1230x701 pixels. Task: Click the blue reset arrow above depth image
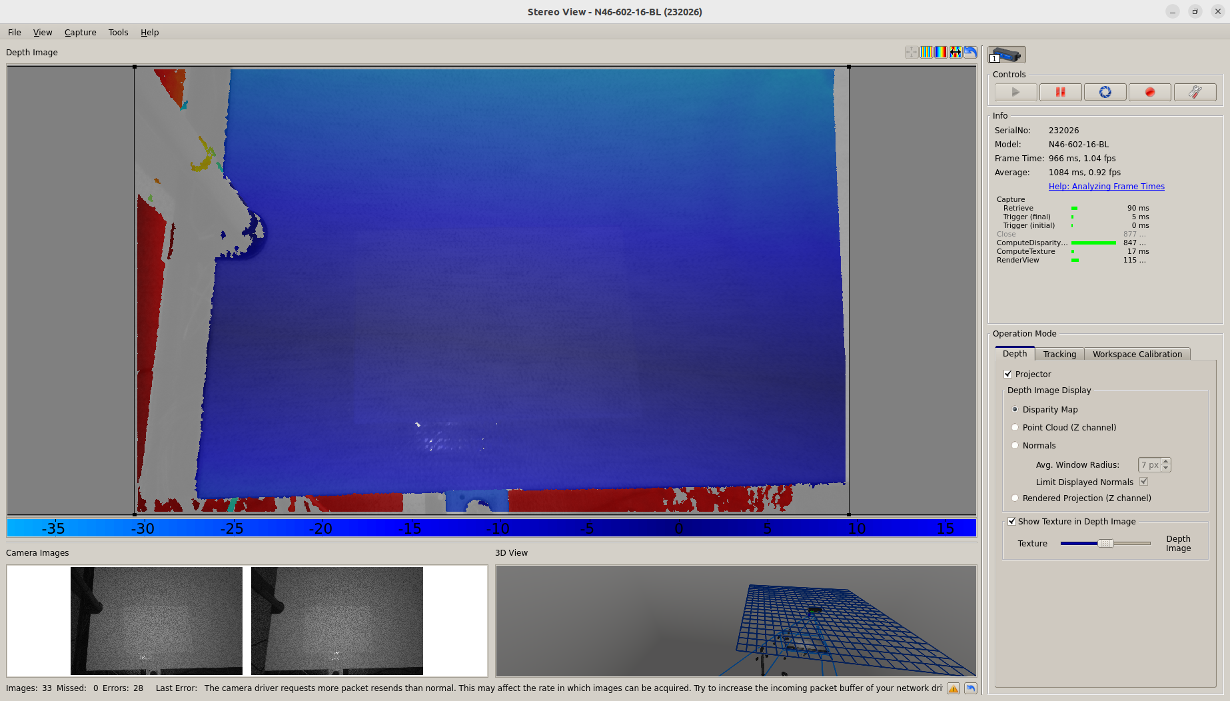970,52
